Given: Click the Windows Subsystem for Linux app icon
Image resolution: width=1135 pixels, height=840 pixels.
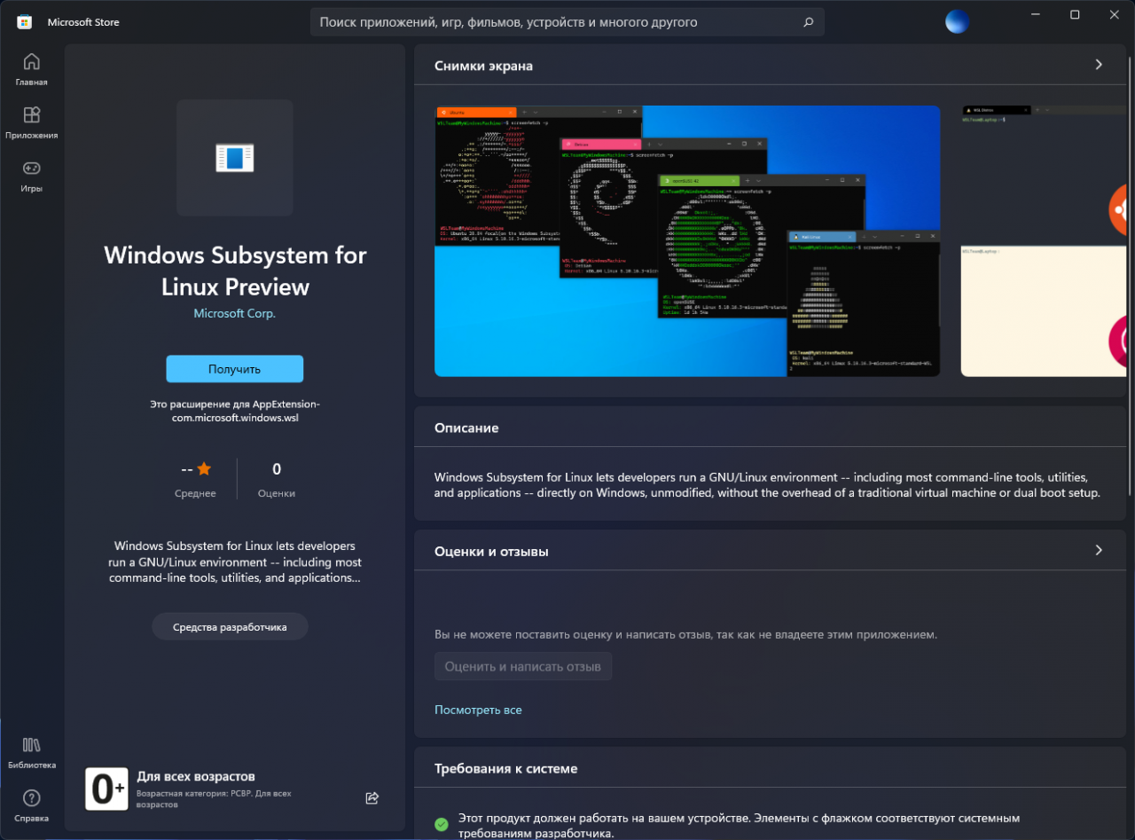Looking at the screenshot, I should click(x=235, y=158).
